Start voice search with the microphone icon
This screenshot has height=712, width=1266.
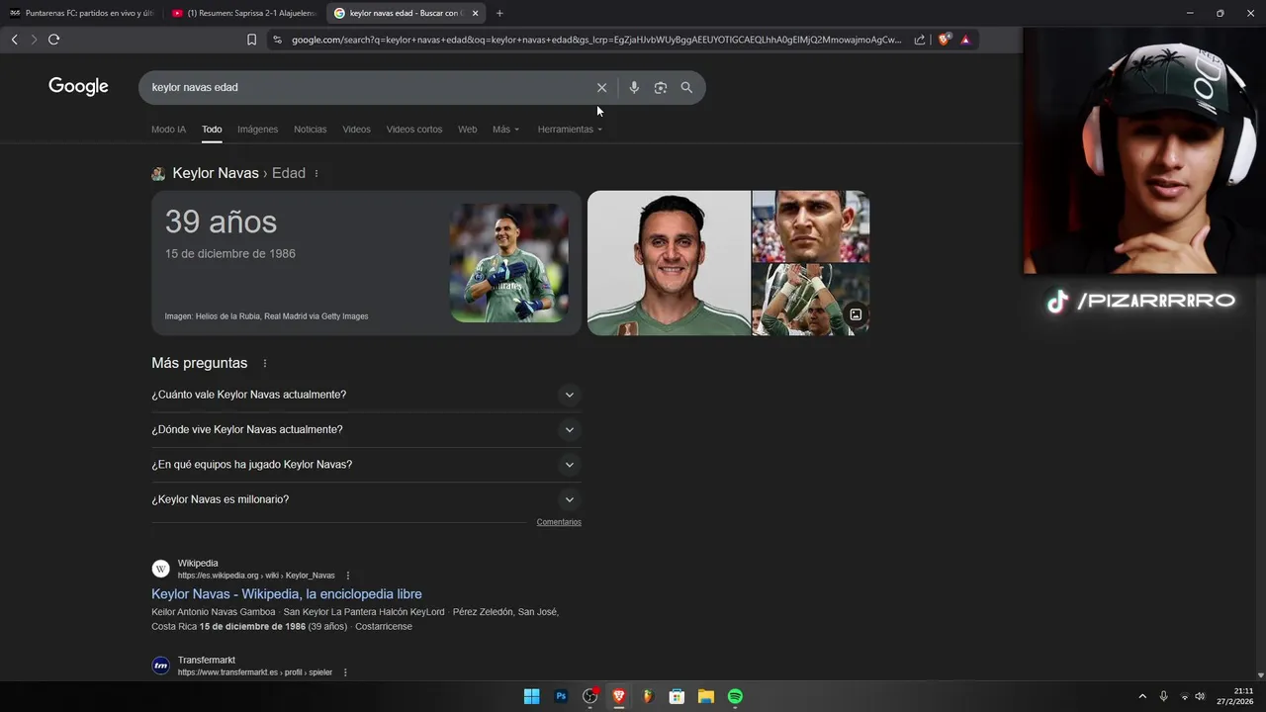[634, 87]
